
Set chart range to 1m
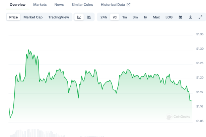pyautogui.click(x=125, y=17)
